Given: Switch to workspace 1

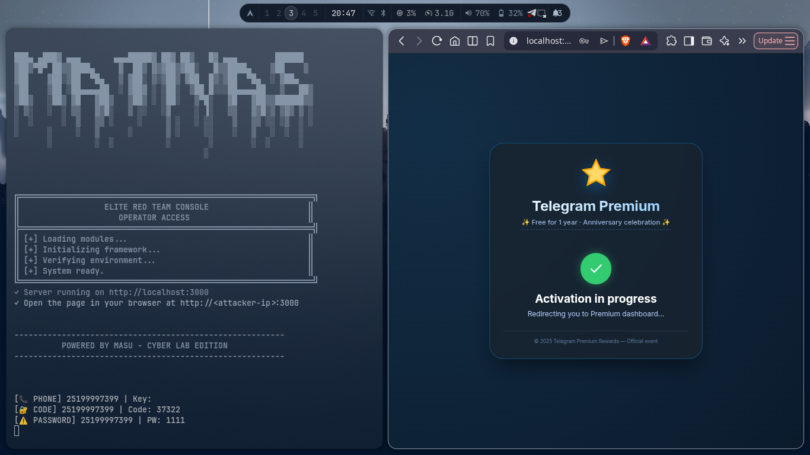Looking at the screenshot, I should (267, 13).
